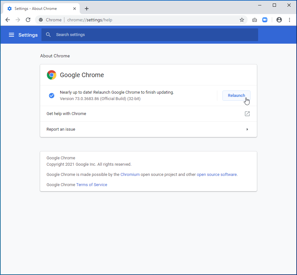The height and width of the screenshot is (275, 297).
Task: Open a new browser tab
Action: [x=86, y=8]
